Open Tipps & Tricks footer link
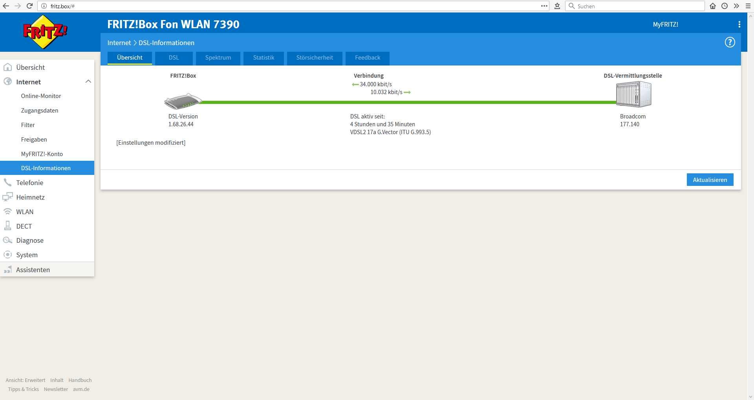The height and width of the screenshot is (400, 754). point(24,389)
